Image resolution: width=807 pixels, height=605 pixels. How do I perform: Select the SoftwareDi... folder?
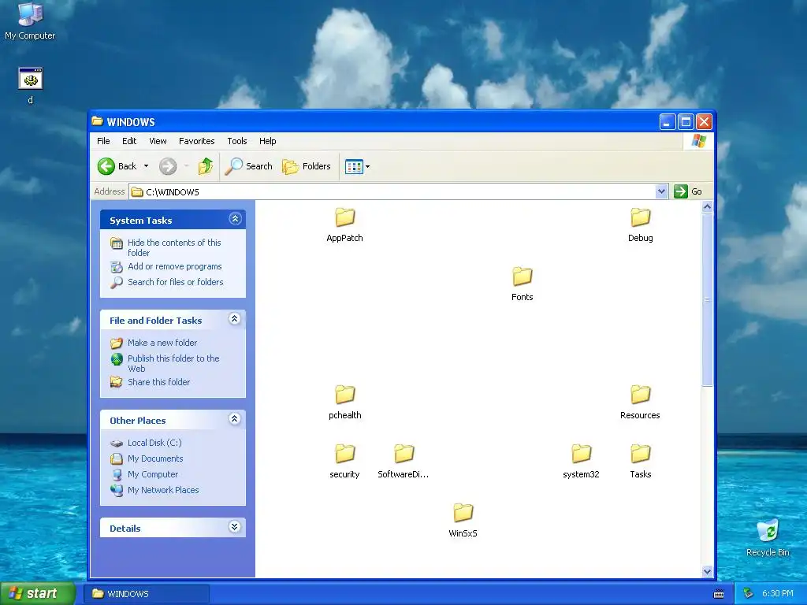click(403, 461)
